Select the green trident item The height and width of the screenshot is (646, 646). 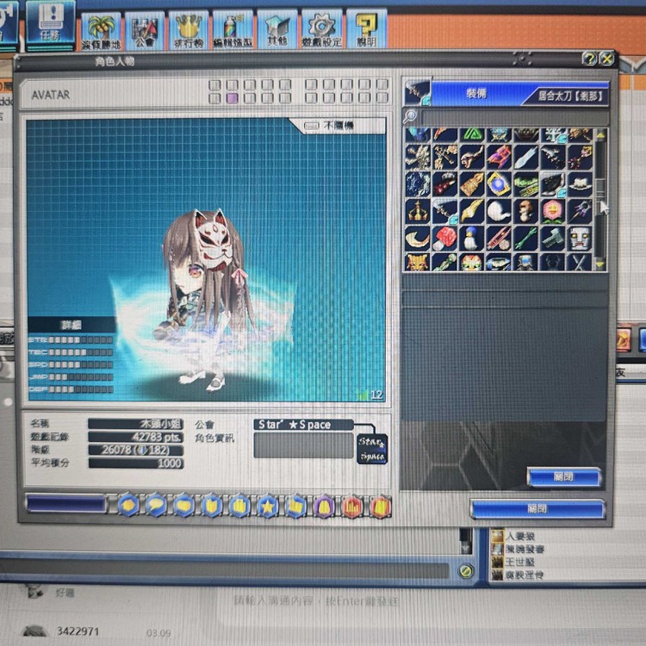525,238
